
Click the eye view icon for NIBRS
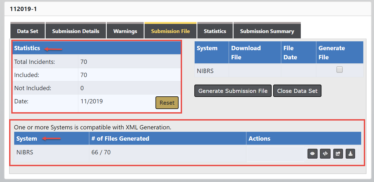(x=312, y=154)
